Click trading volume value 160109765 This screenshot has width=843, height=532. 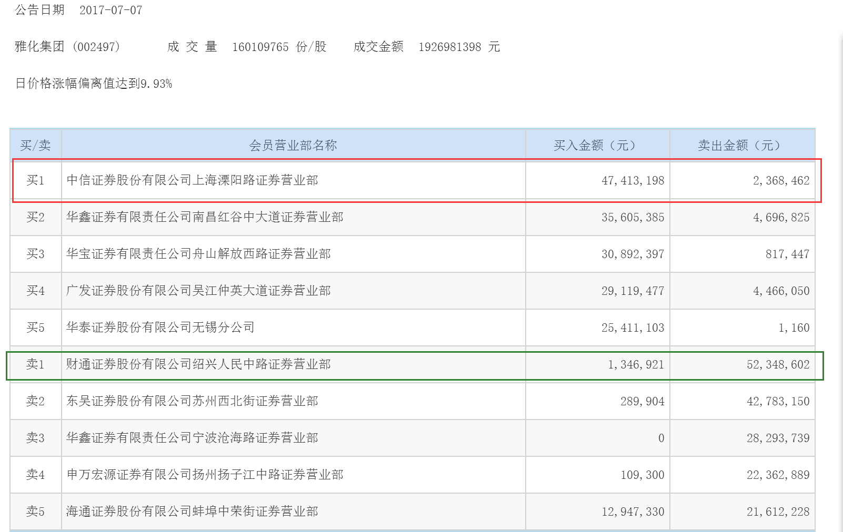260,47
